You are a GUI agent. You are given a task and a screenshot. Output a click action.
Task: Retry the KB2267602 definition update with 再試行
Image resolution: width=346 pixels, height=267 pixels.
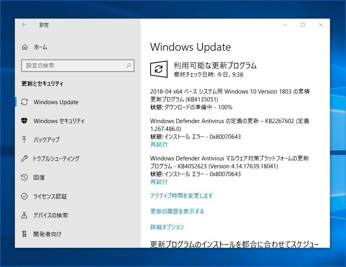point(159,145)
